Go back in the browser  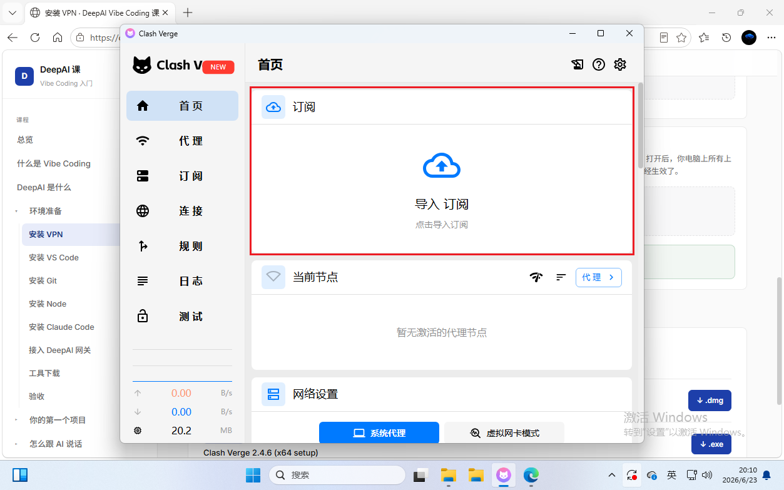point(13,38)
